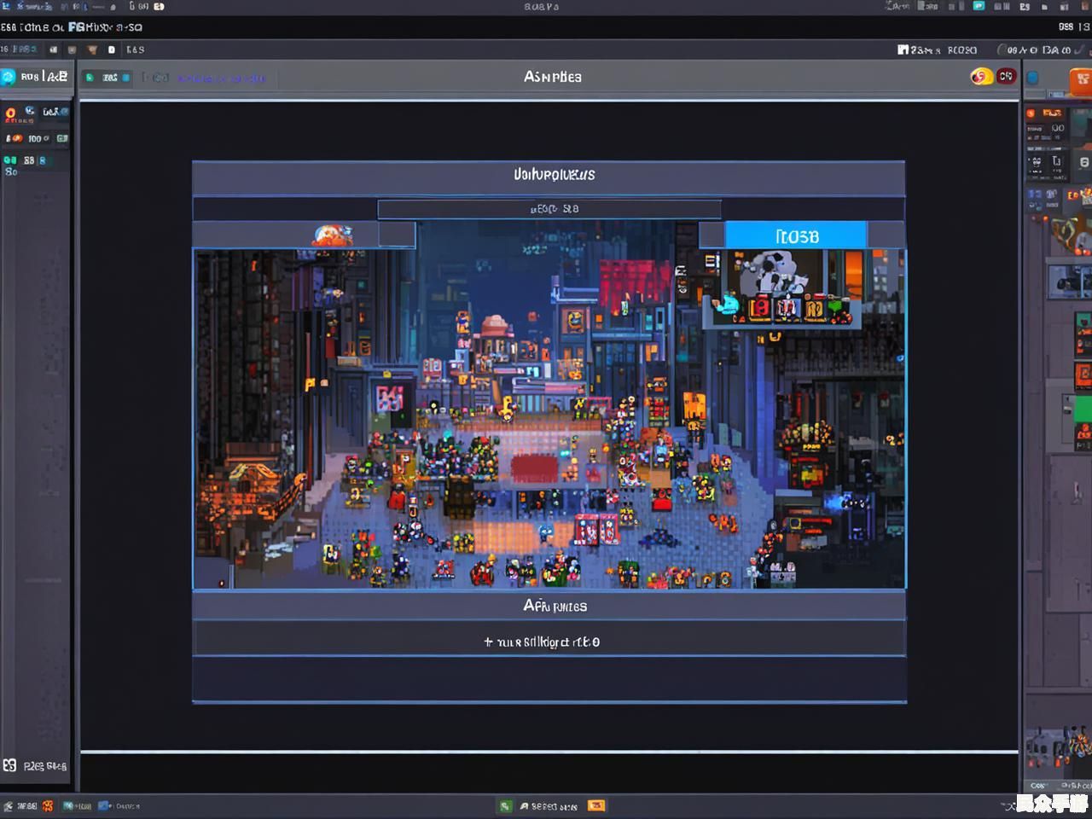1092x819 pixels.
Task: Expand the dark bar below the dialog title
Action: coord(549,209)
